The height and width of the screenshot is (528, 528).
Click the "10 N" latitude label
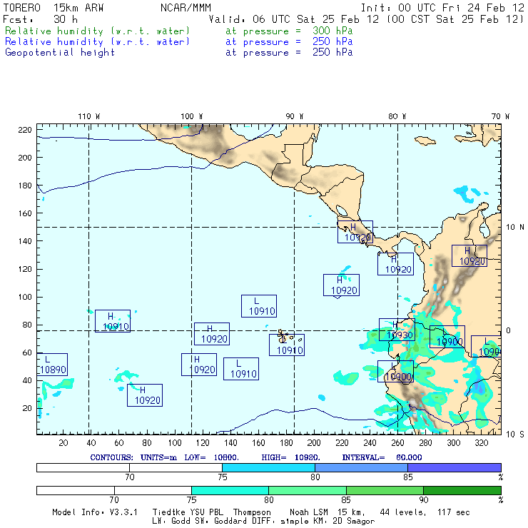pyautogui.click(x=515, y=228)
